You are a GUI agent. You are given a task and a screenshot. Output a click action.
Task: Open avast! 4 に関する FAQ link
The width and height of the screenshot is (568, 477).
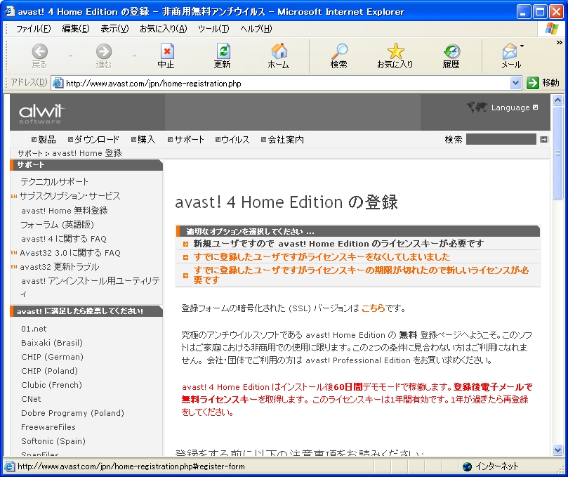[x=64, y=239]
